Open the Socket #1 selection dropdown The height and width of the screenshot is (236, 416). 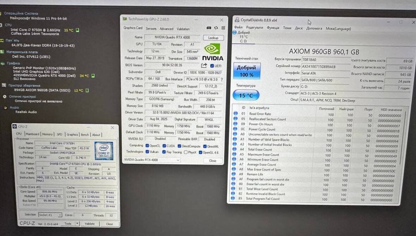point(50,215)
